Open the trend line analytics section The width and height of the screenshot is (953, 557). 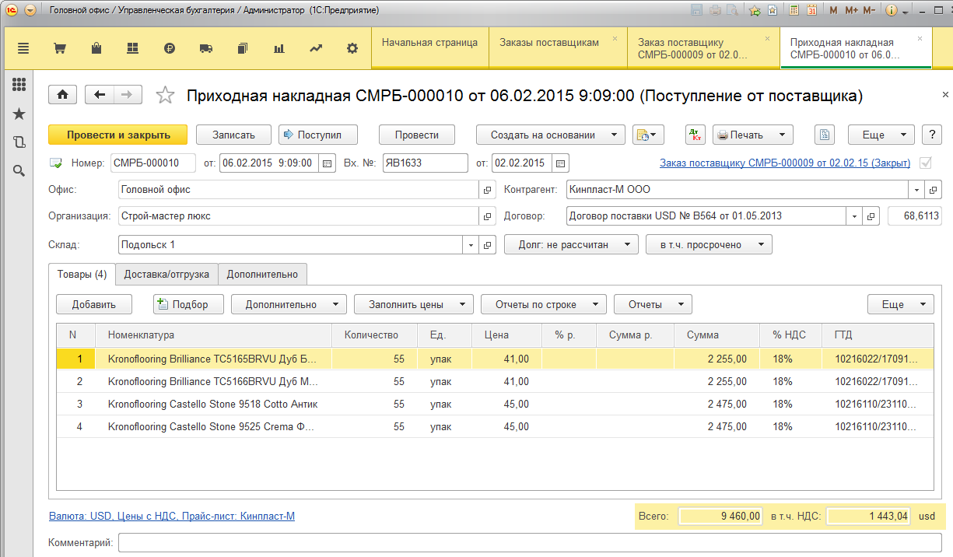point(316,48)
